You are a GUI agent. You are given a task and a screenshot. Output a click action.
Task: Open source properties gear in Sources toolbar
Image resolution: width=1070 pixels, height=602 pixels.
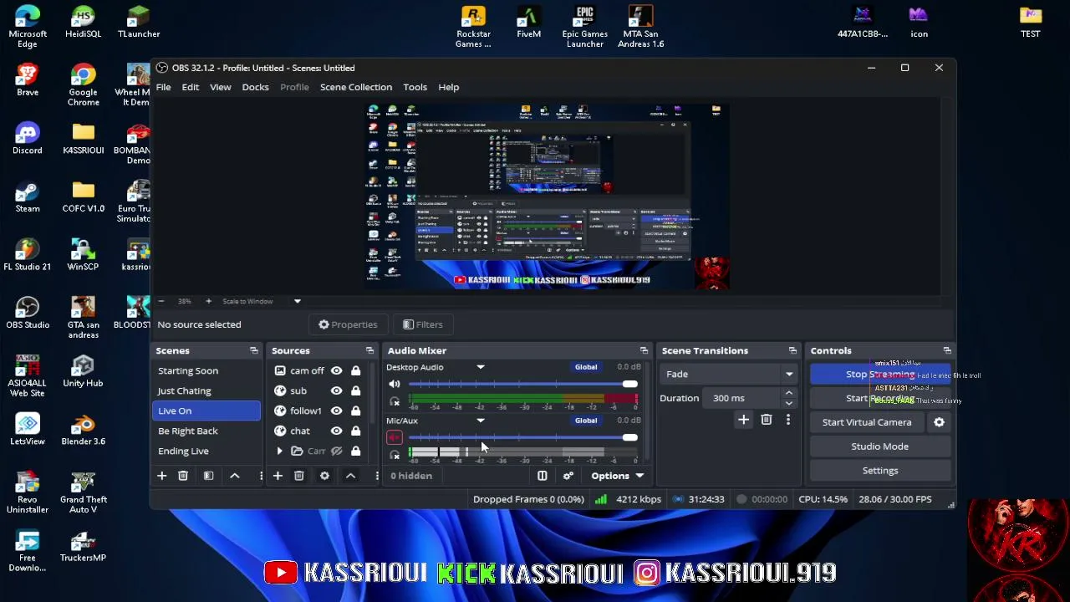(x=324, y=476)
